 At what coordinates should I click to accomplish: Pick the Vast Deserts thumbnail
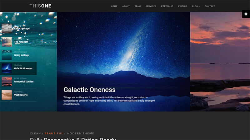pos(7,95)
